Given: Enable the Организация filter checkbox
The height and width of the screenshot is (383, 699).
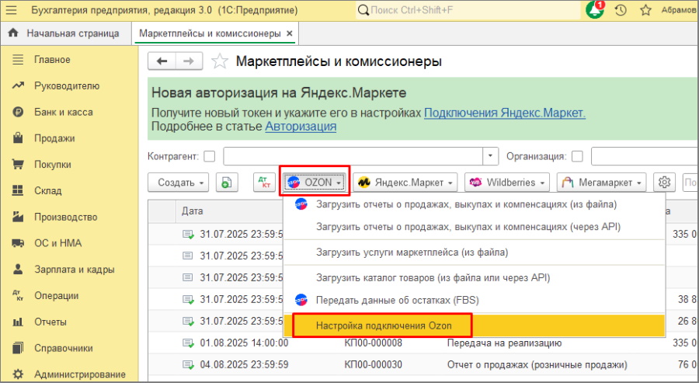Looking at the screenshot, I should point(577,156).
